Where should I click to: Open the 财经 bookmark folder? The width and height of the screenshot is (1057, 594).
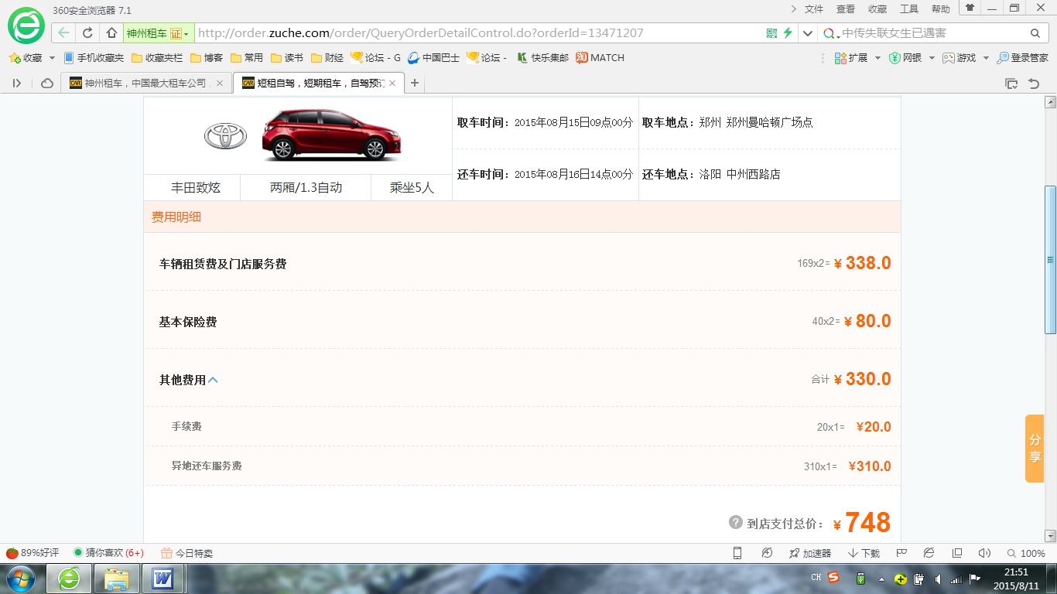tap(327, 58)
